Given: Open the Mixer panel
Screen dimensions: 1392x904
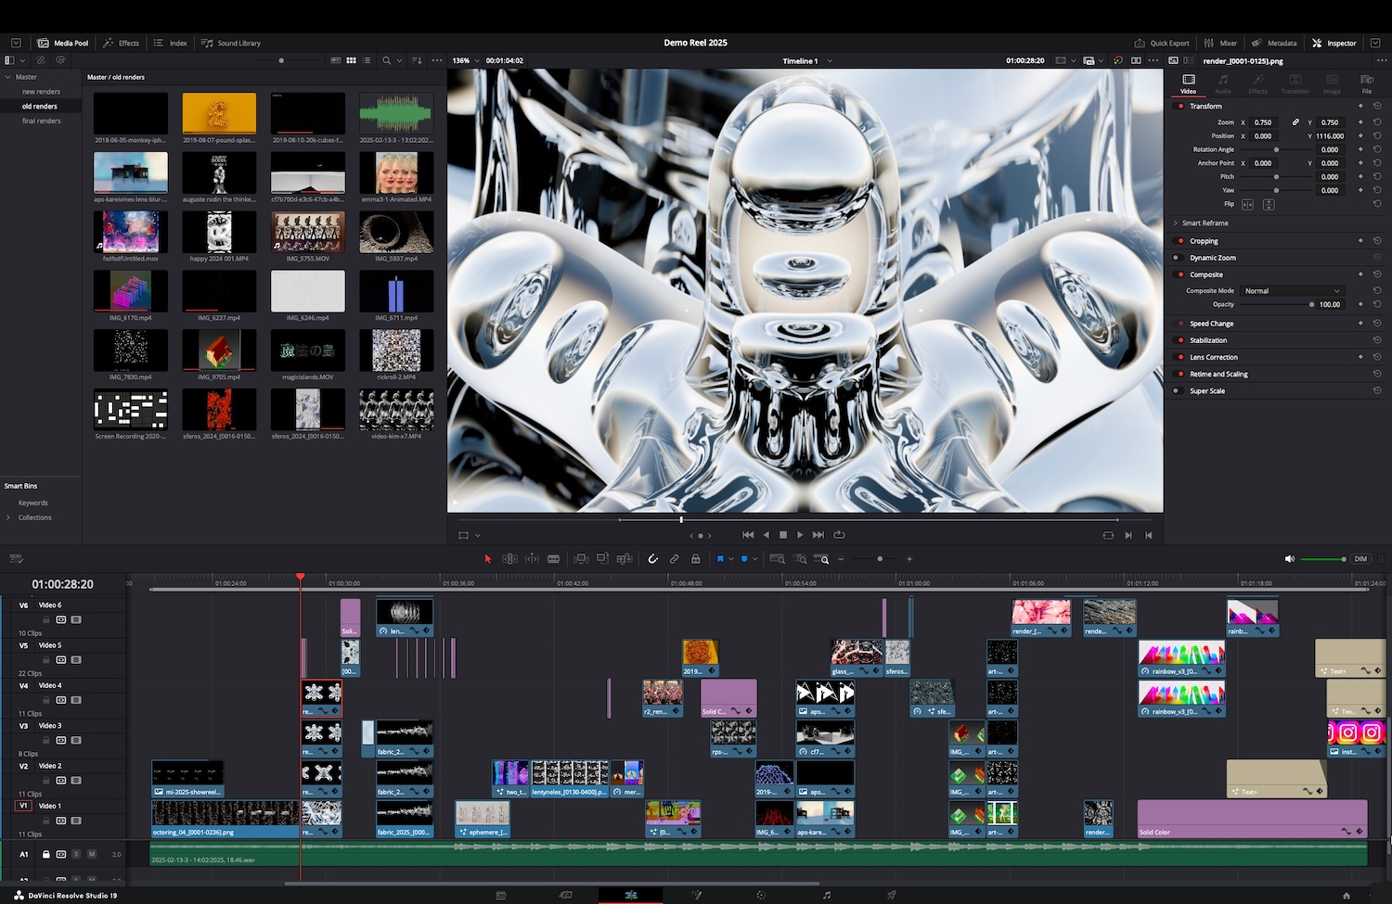Looking at the screenshot, I should click(1220, 43).
